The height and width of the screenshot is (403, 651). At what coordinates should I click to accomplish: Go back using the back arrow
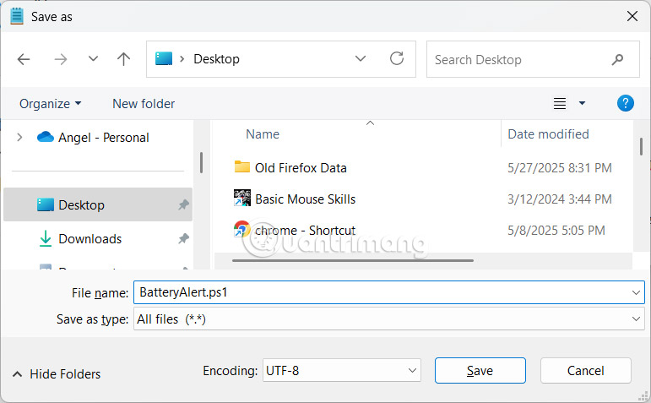(x=24, y=59)
